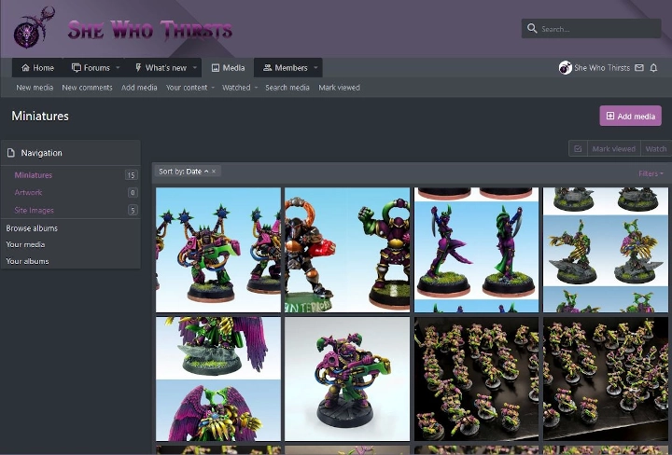Viewport: 672px width, 455px height.
Task: Click the Miniatures page heading
Action: pyautogui.click(x=40, y=116)
